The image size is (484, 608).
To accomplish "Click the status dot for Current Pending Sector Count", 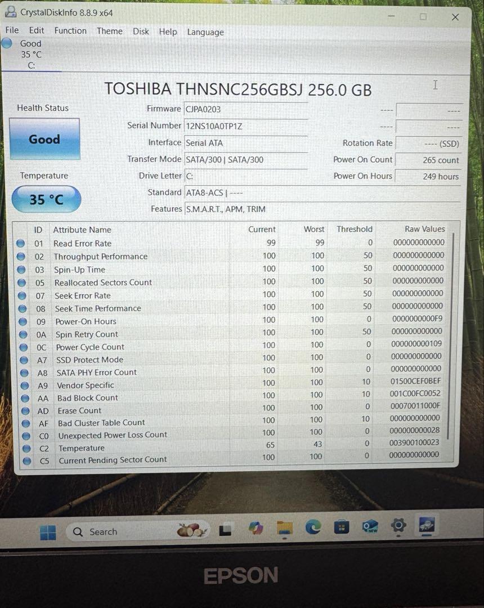I will (x=27, y=461).
